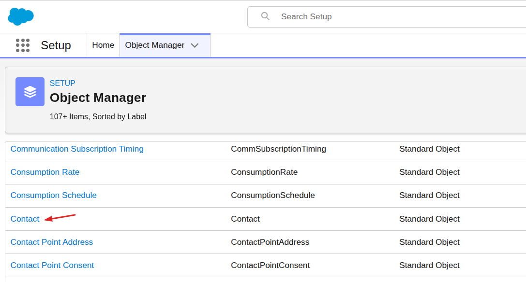Click the CommSubscriptionTiming API name
The width and height of the screenshot is (526, 282).
pyautogui.click(x=278, y=149)
